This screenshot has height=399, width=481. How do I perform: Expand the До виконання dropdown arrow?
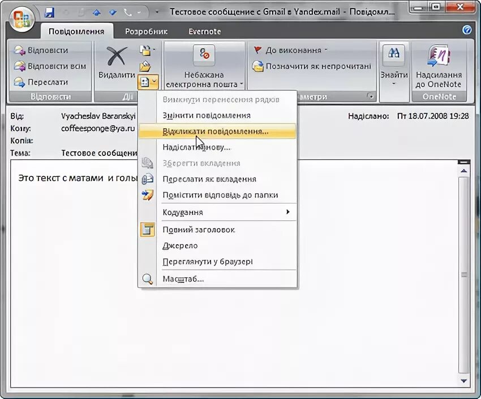(326, 50)
